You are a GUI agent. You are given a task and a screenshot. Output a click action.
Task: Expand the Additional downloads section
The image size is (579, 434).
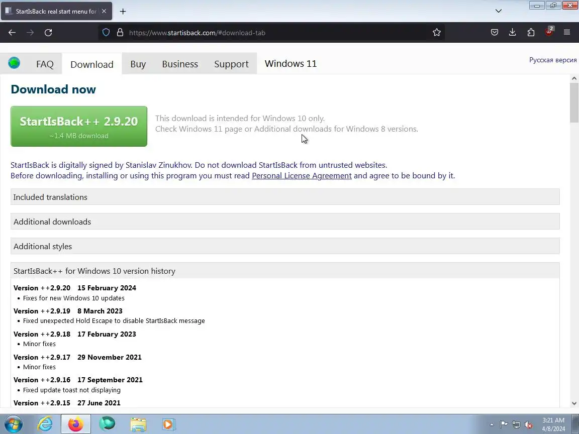point(285,222)
